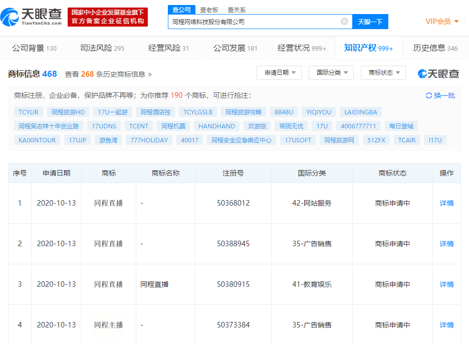Click the TianYanCha logo in header
This screenshot has width=469, height=344.
(x=31, y=17)
